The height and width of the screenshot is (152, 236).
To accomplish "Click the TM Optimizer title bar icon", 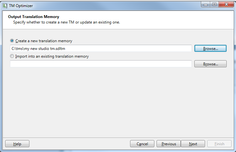I will (x=5, y=6).
